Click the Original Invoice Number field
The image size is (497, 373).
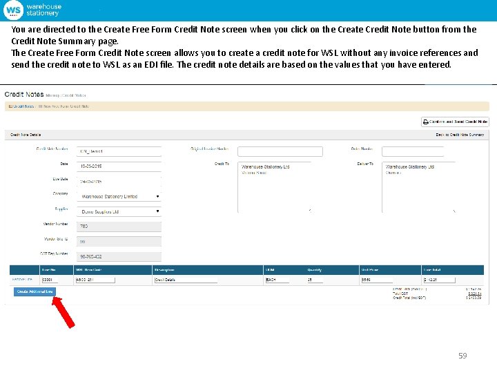(280, 151)
